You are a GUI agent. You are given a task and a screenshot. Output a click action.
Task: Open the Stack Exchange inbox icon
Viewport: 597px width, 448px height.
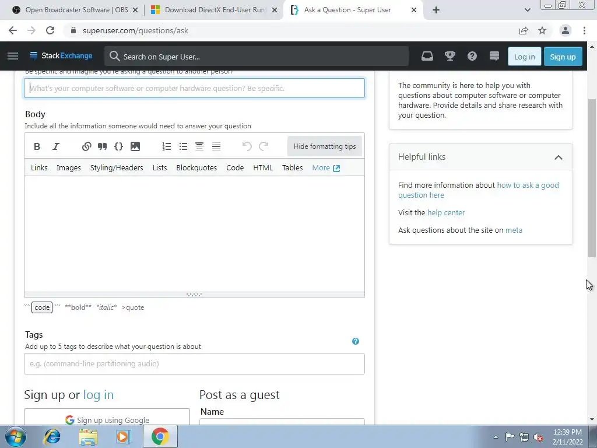pos(427,57)
